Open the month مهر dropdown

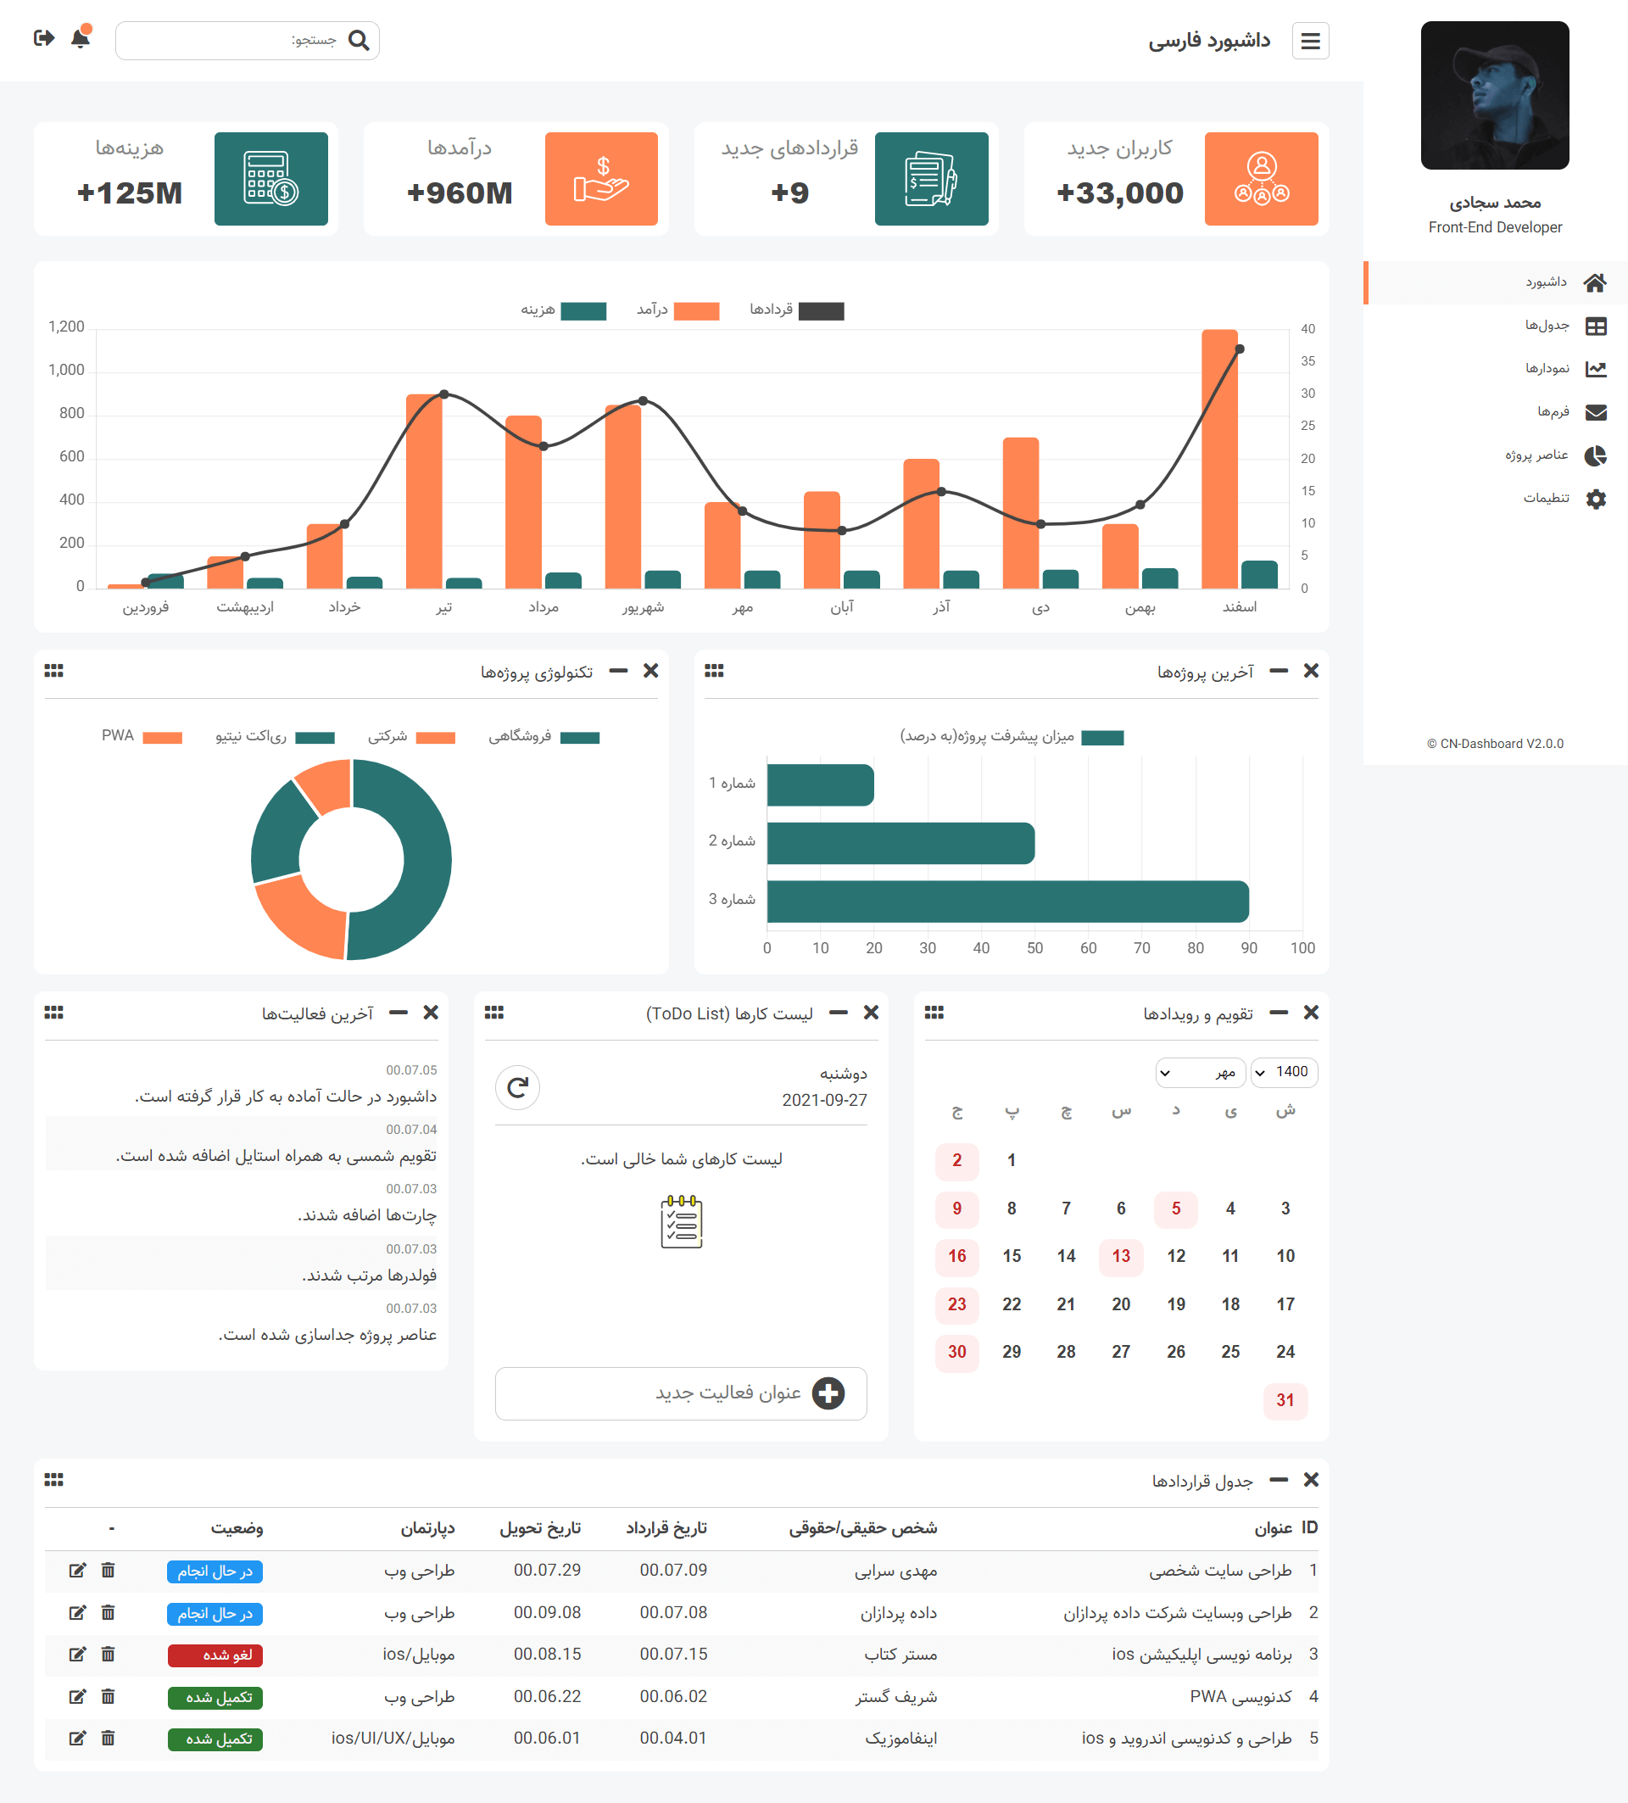pos(1200,1071)
